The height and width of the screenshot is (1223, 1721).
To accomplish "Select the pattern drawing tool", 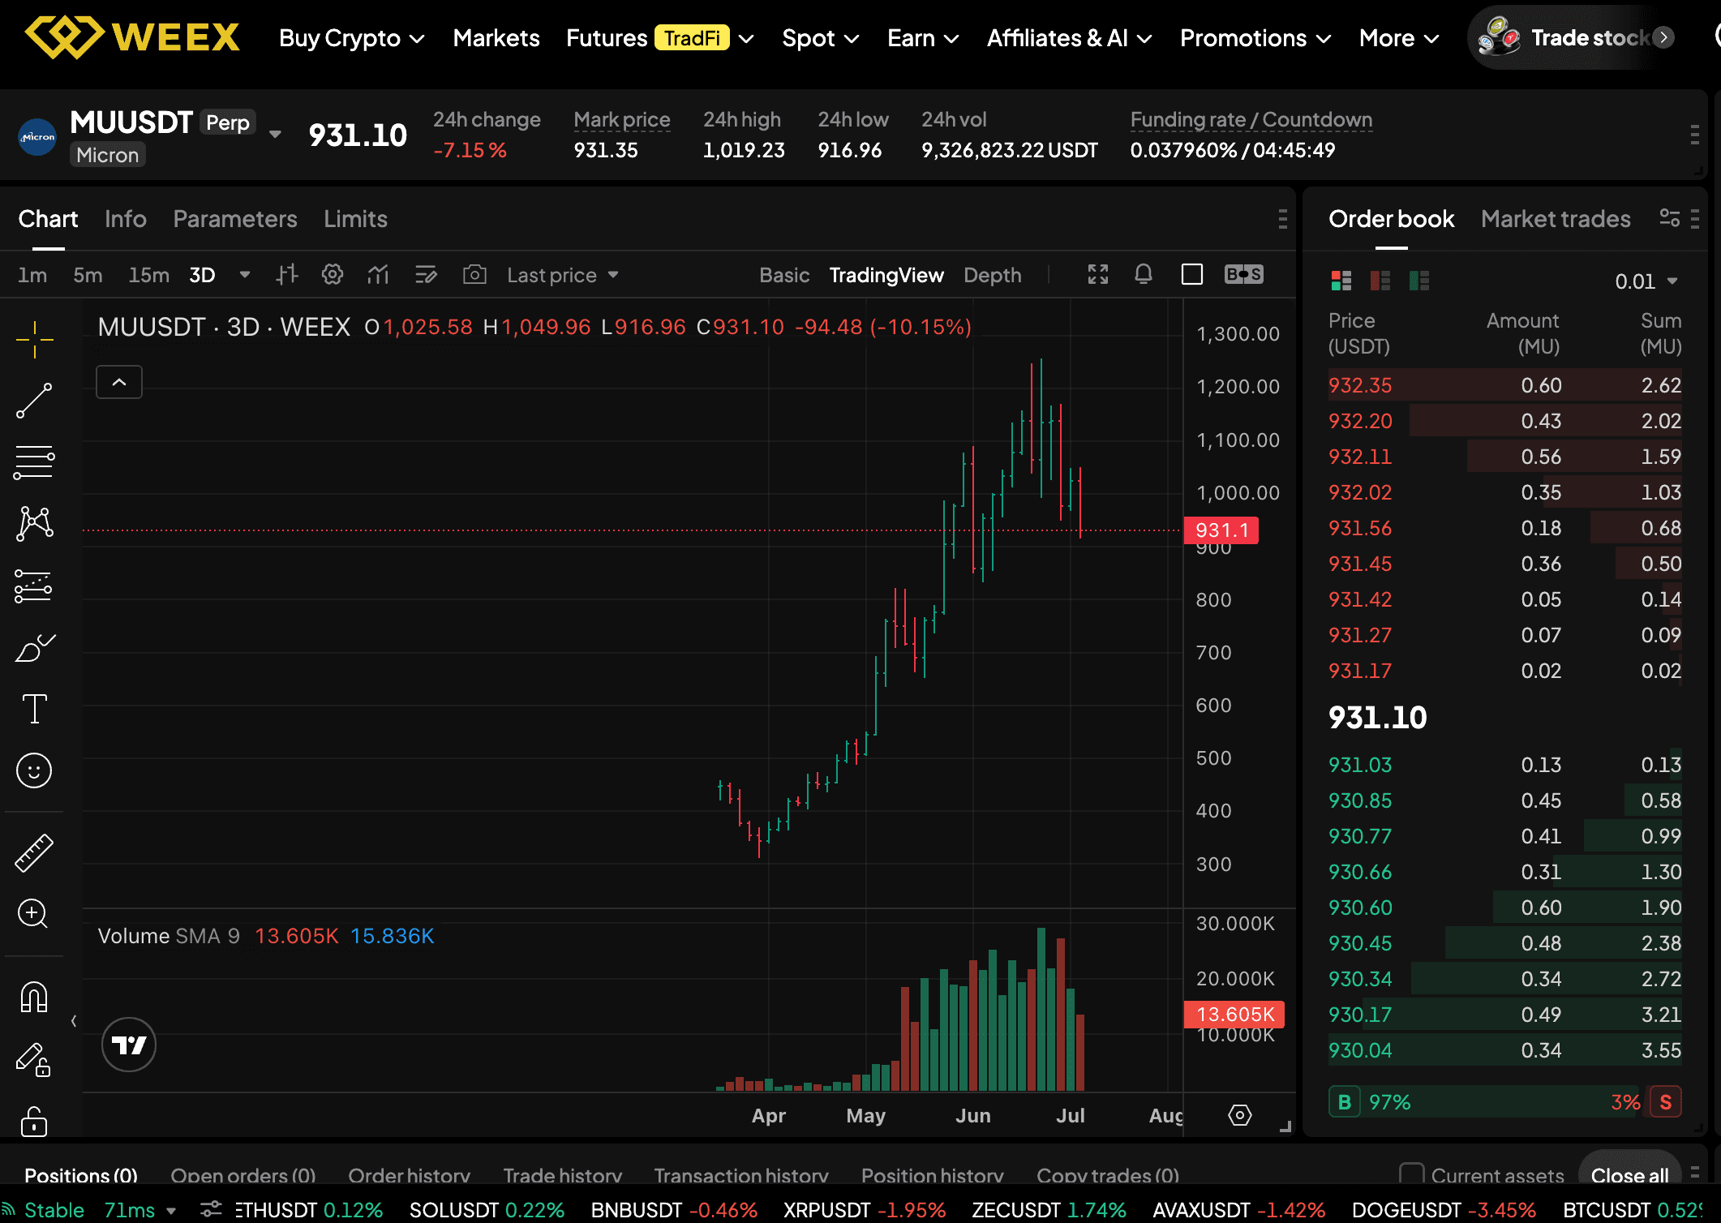I will pyautogui.click(x=34, y=524).
